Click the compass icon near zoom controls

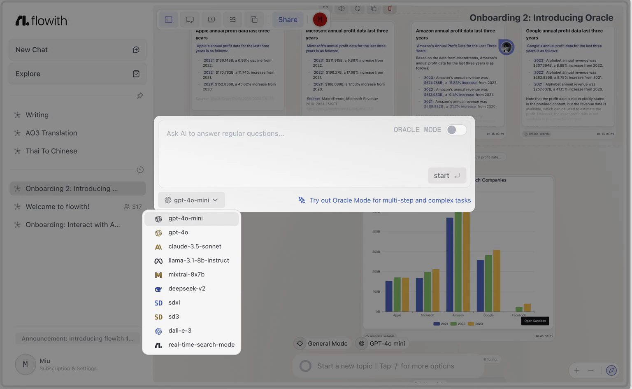tap(611, 370)
